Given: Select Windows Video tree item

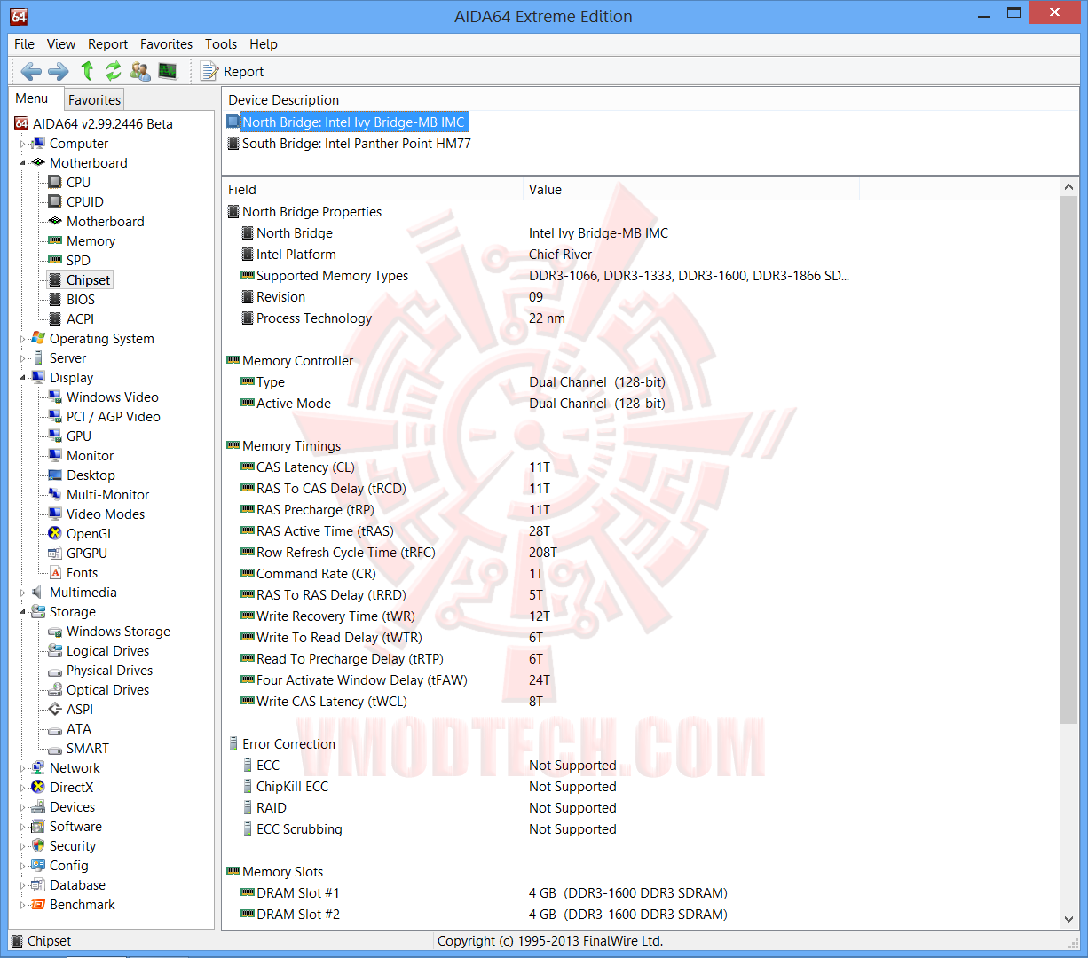Looking at the screenshot, I should 112,397.
